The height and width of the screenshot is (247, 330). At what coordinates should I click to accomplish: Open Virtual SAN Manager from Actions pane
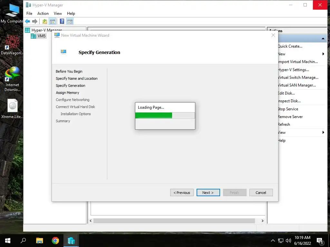point(297,85)
